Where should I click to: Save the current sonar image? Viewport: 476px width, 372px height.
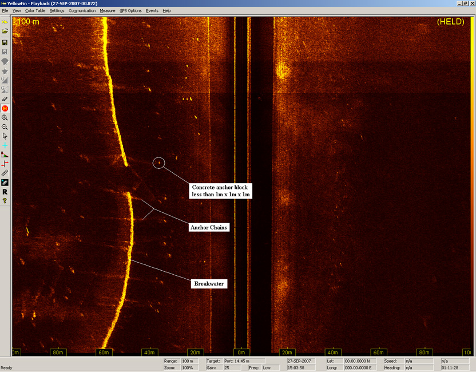click(x=5, y=42)
